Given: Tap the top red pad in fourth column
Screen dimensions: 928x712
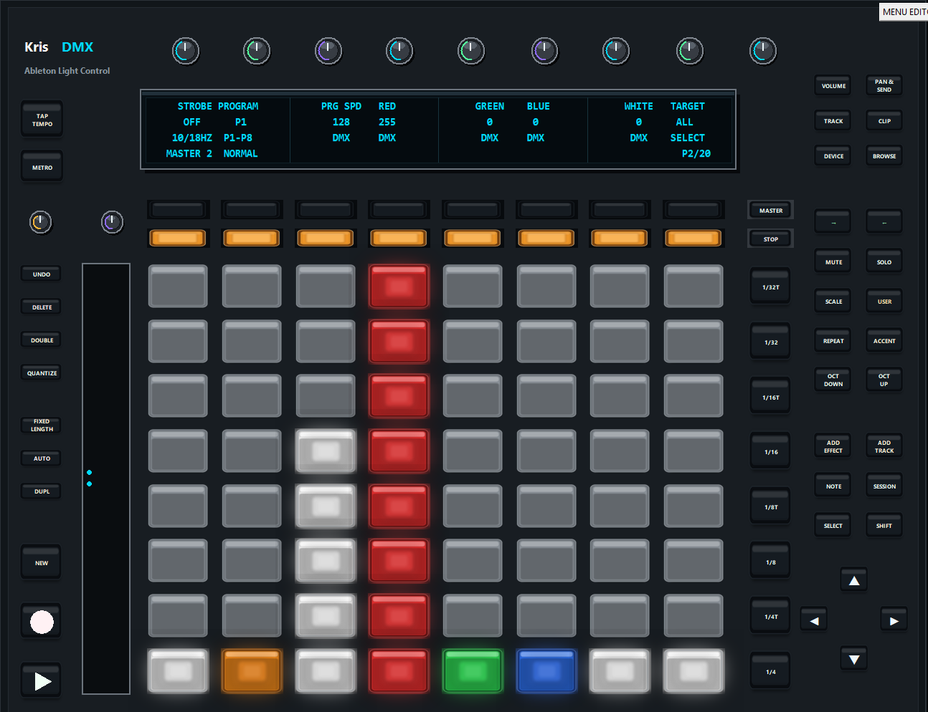Looking at the screenshot, I should (399, 286).
